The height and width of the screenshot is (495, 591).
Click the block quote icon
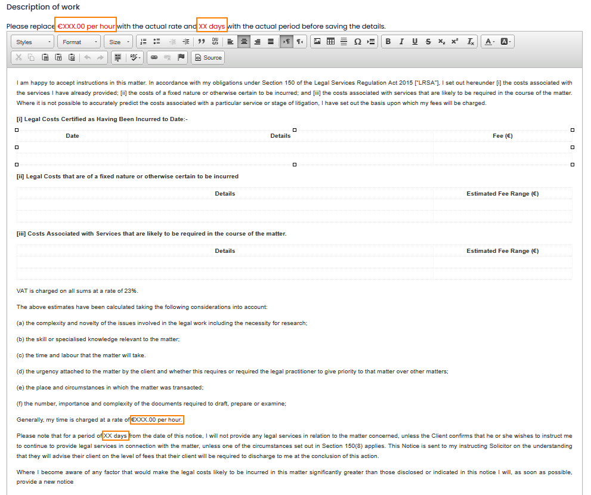[x=202, y=42]
